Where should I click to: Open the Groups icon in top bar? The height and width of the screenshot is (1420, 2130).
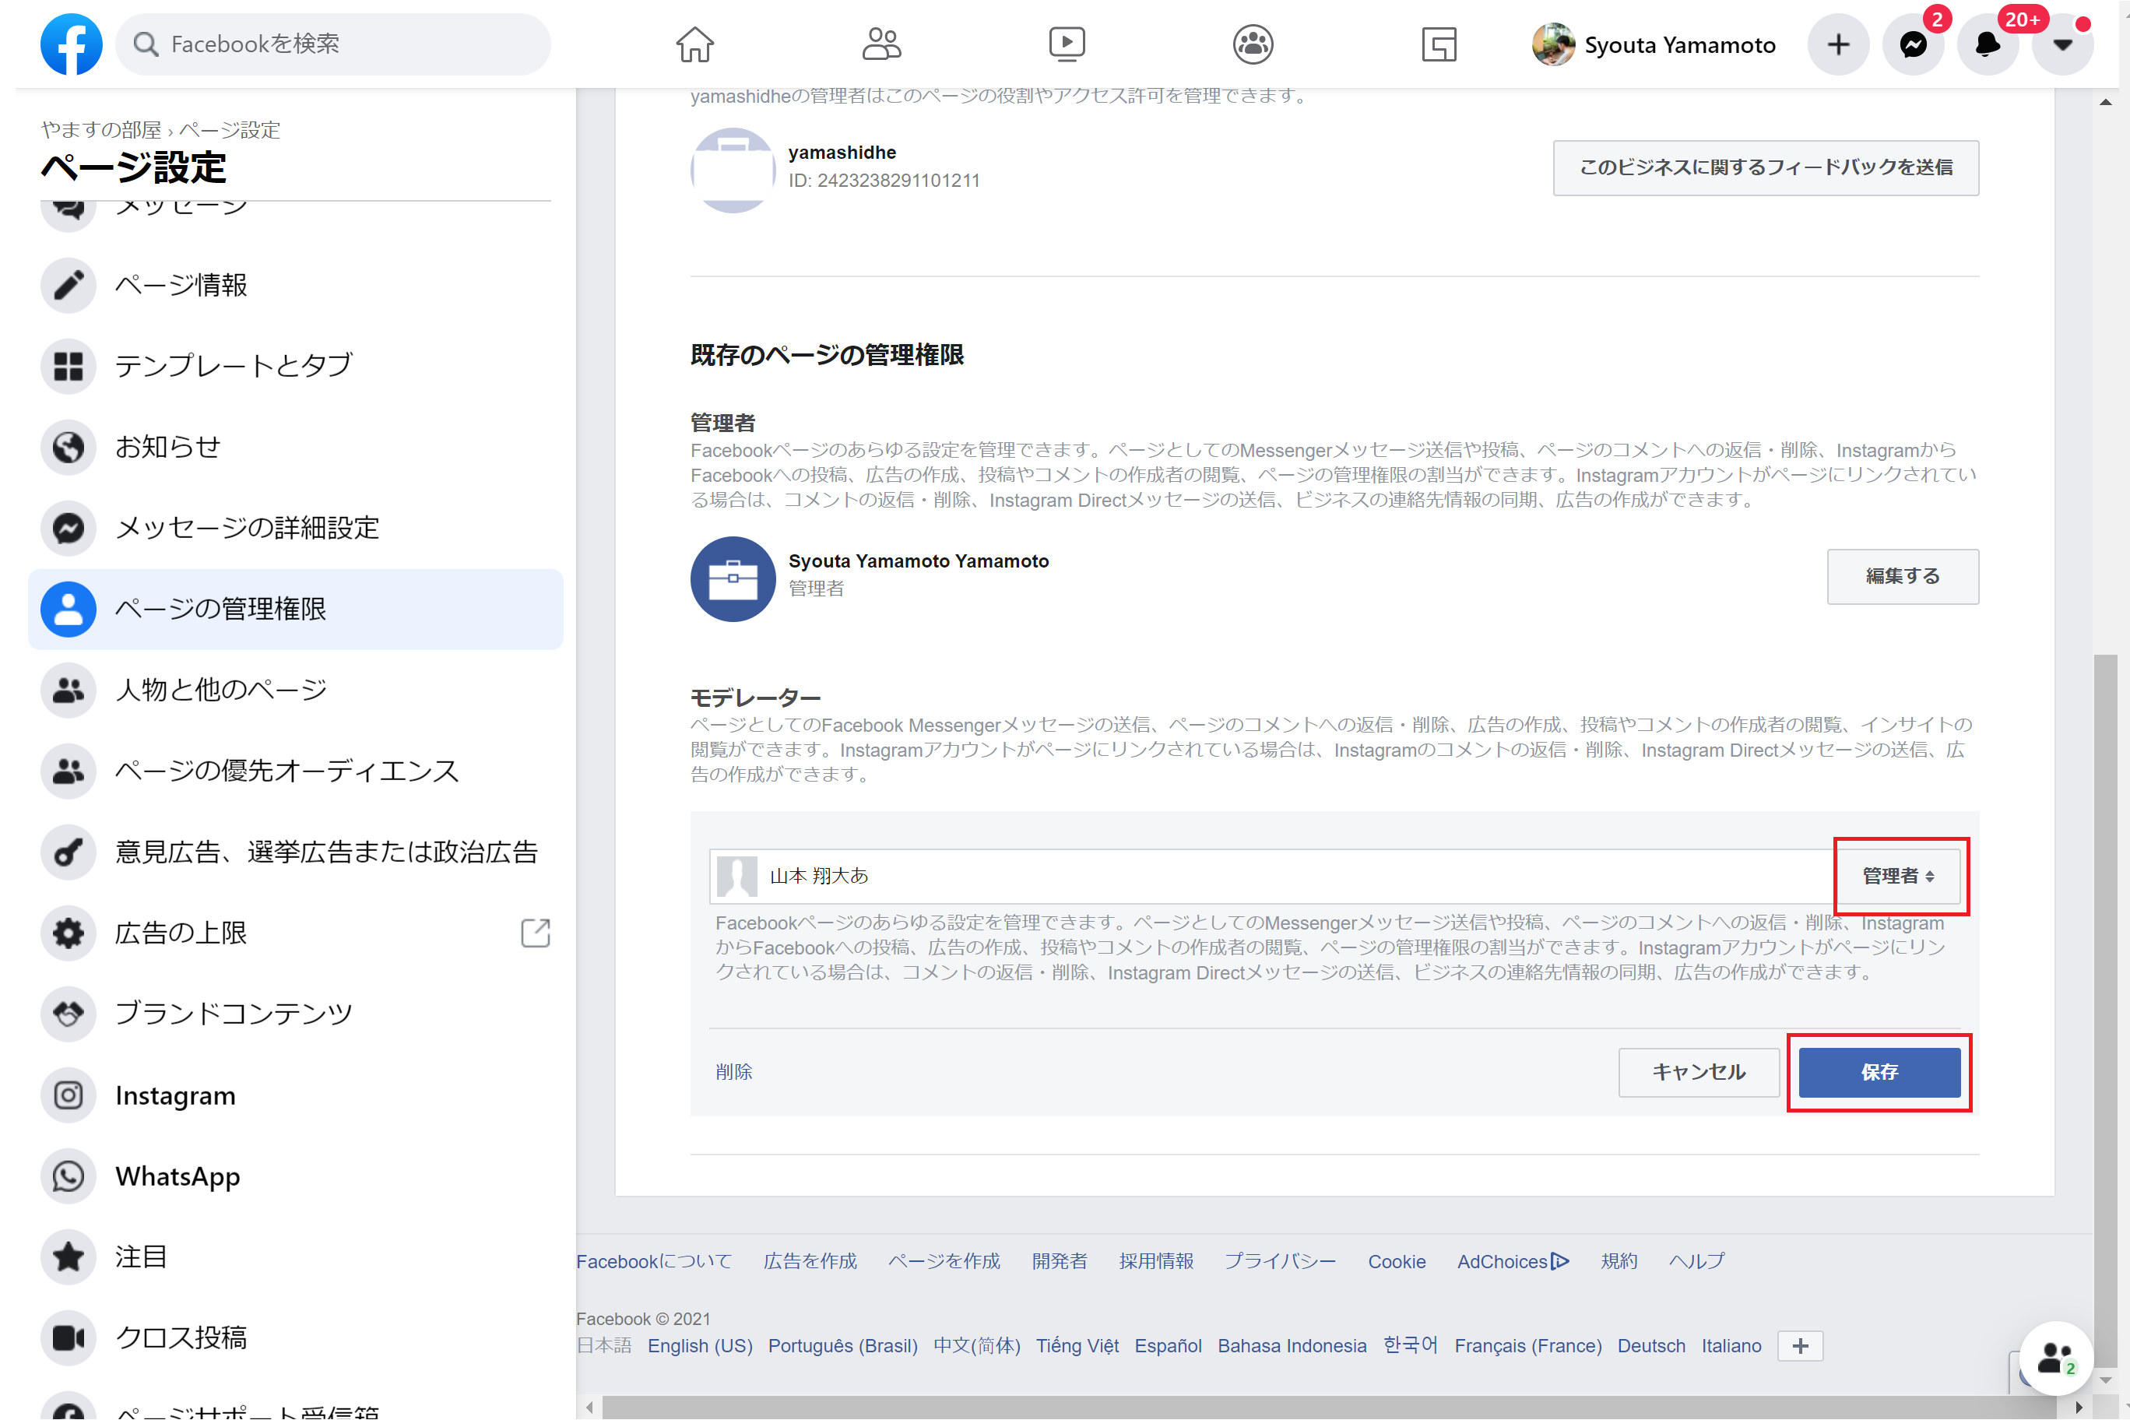pos(1253,44)
